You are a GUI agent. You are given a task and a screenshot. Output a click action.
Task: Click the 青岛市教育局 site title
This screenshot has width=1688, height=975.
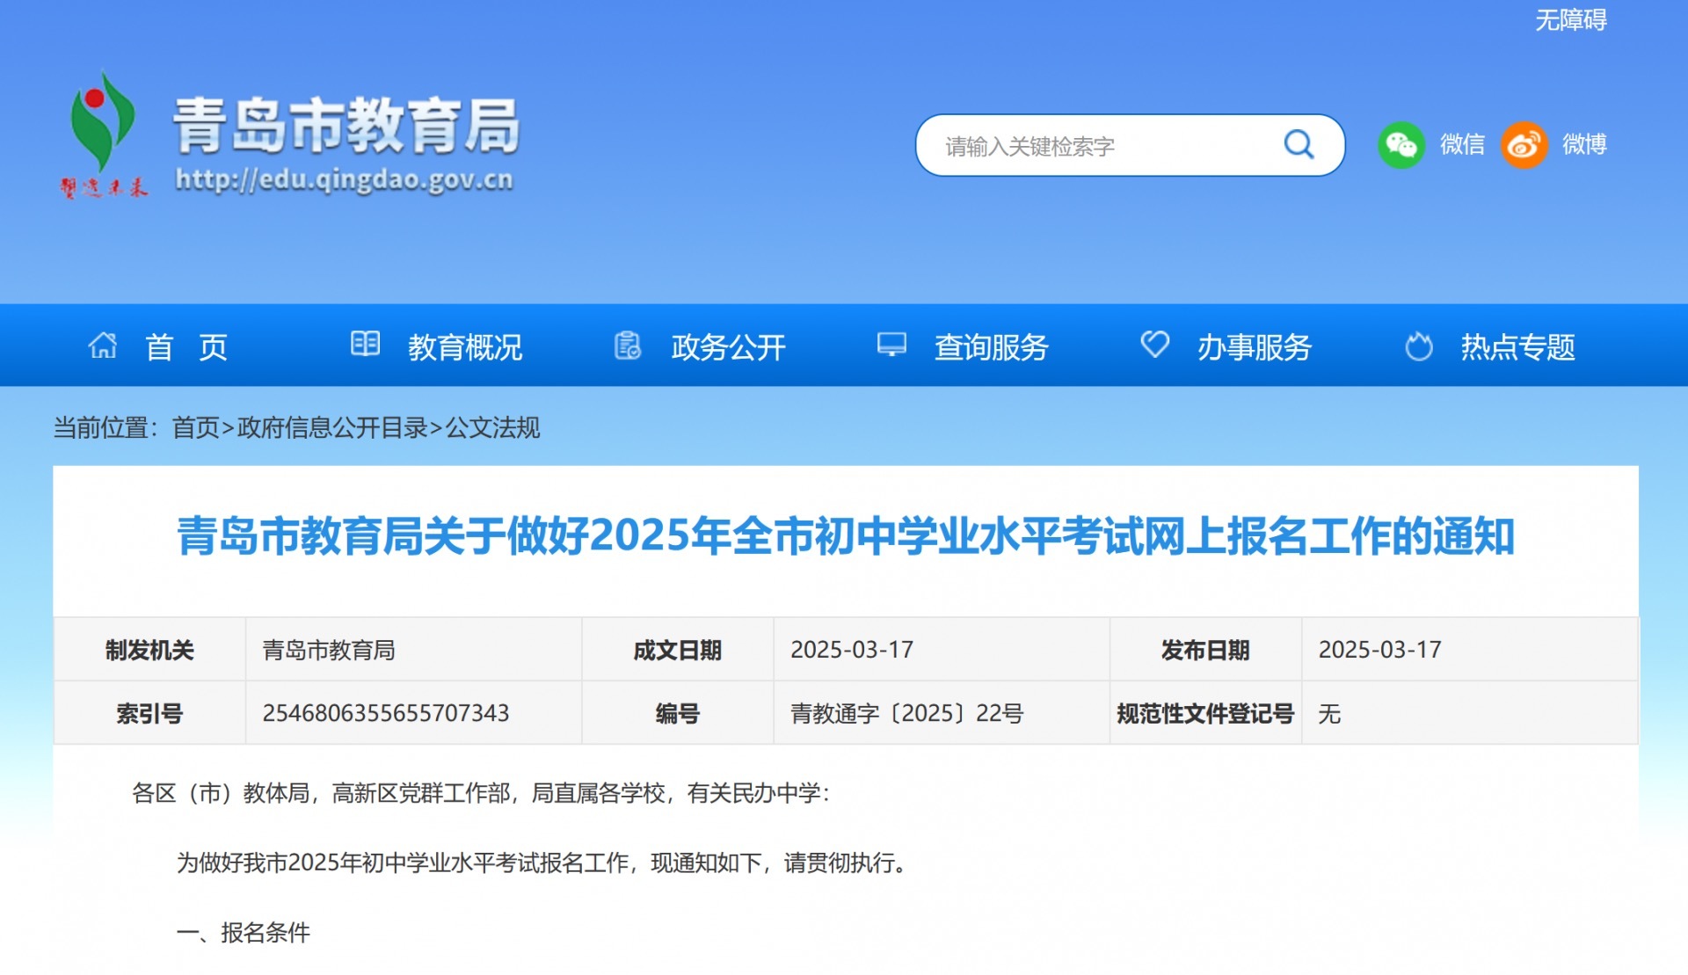346,126
